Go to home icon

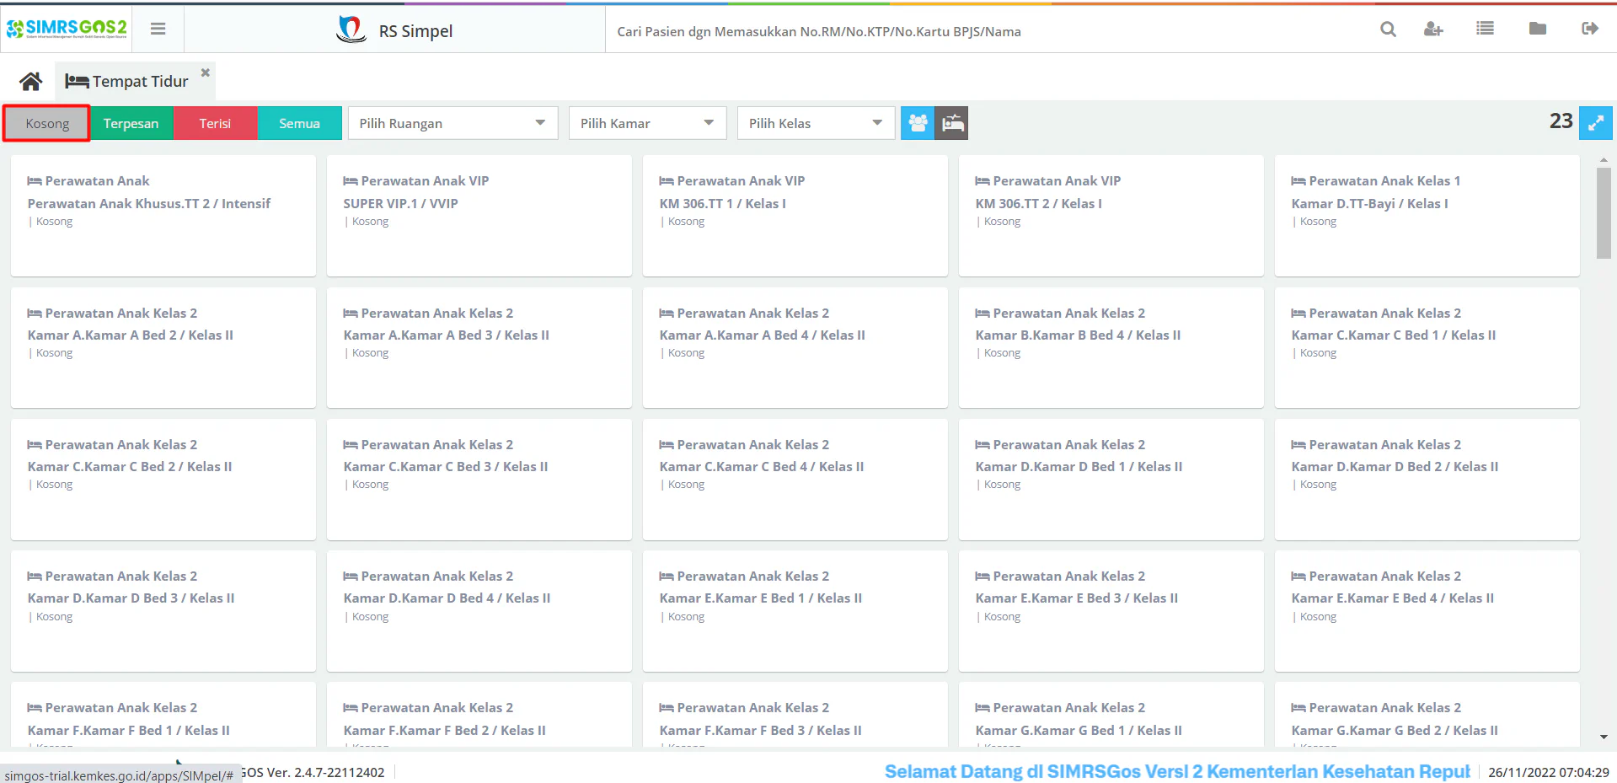31,82
